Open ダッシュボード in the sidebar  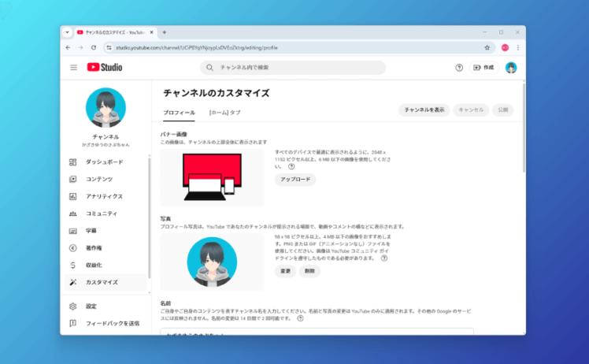point(104,162)
